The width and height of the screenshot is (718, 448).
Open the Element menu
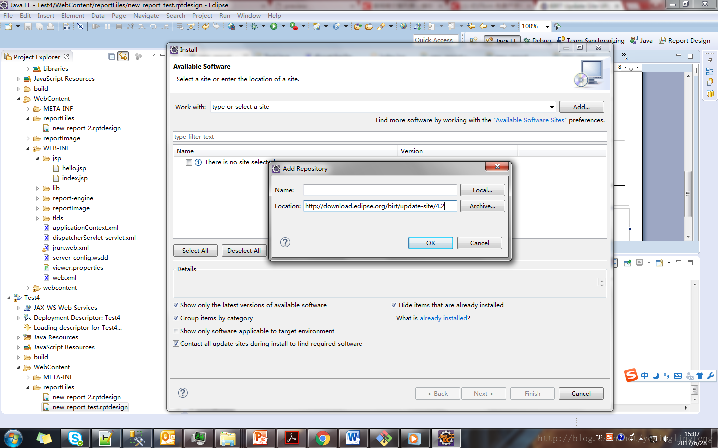pyautogui.click(x=73, y=16)
